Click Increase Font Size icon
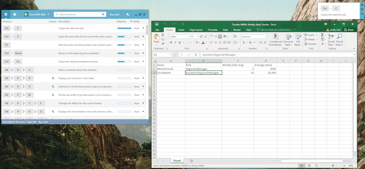 [201, 36]
